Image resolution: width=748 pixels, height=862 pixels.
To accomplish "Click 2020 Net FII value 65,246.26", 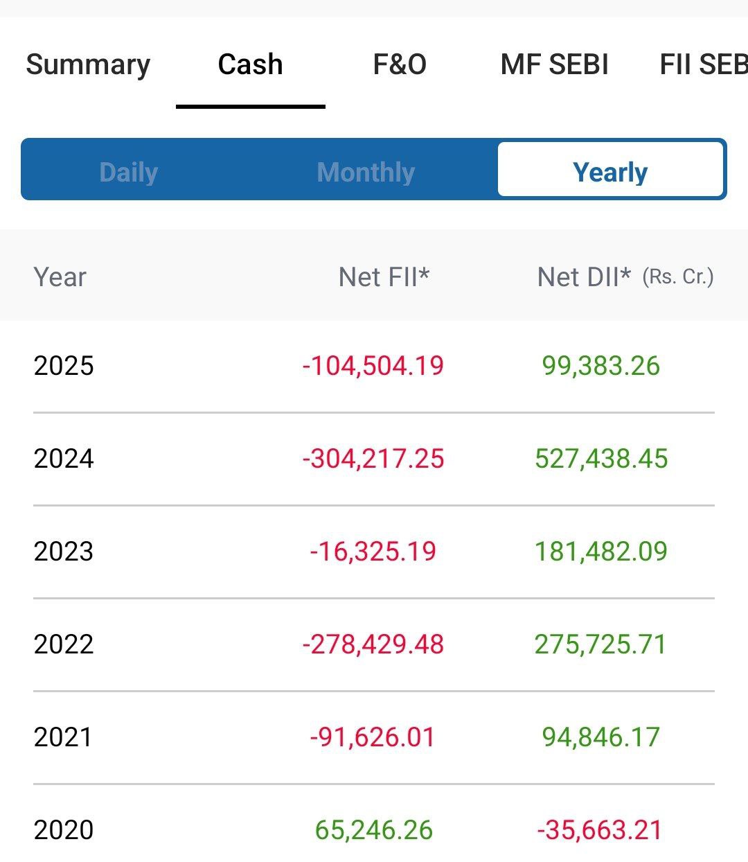I will pos(374,830).
